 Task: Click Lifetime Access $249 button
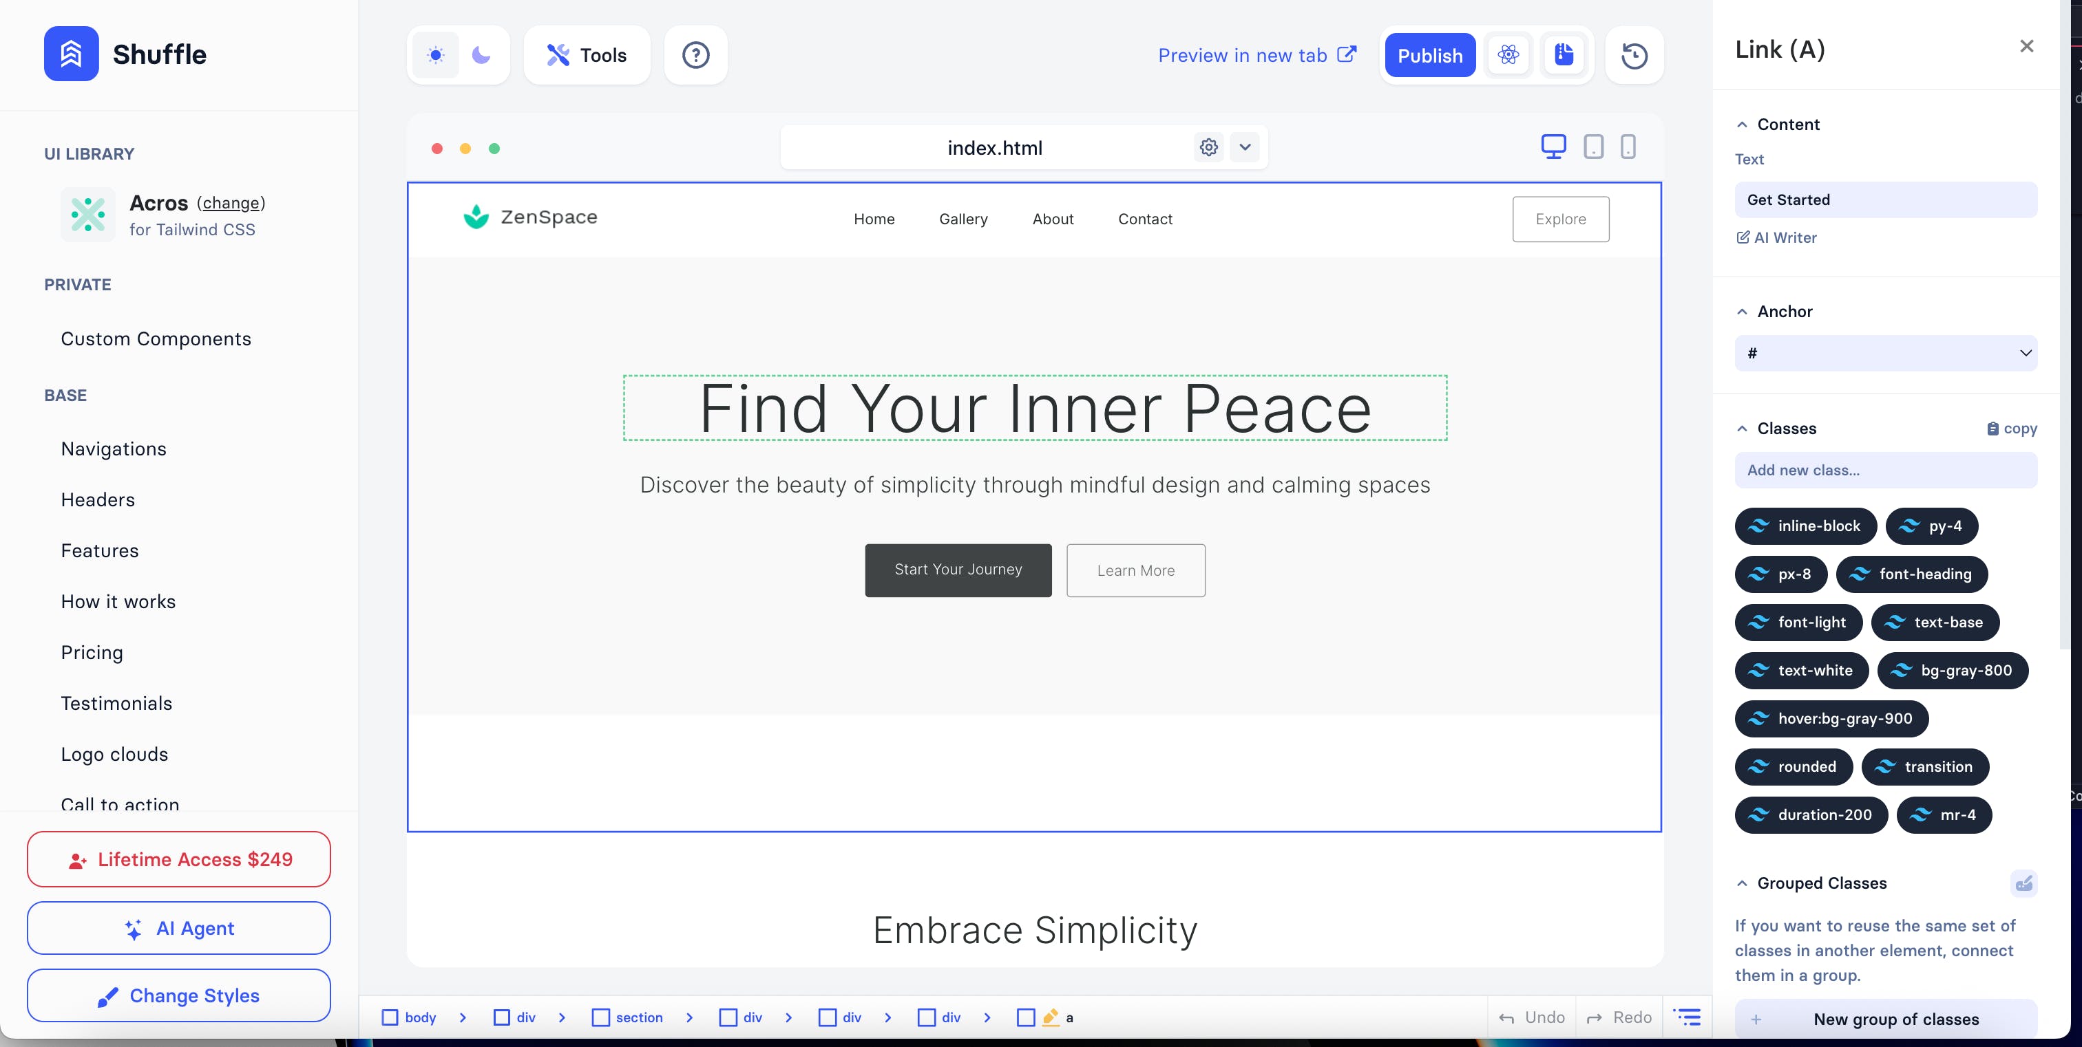click(178, 859)
